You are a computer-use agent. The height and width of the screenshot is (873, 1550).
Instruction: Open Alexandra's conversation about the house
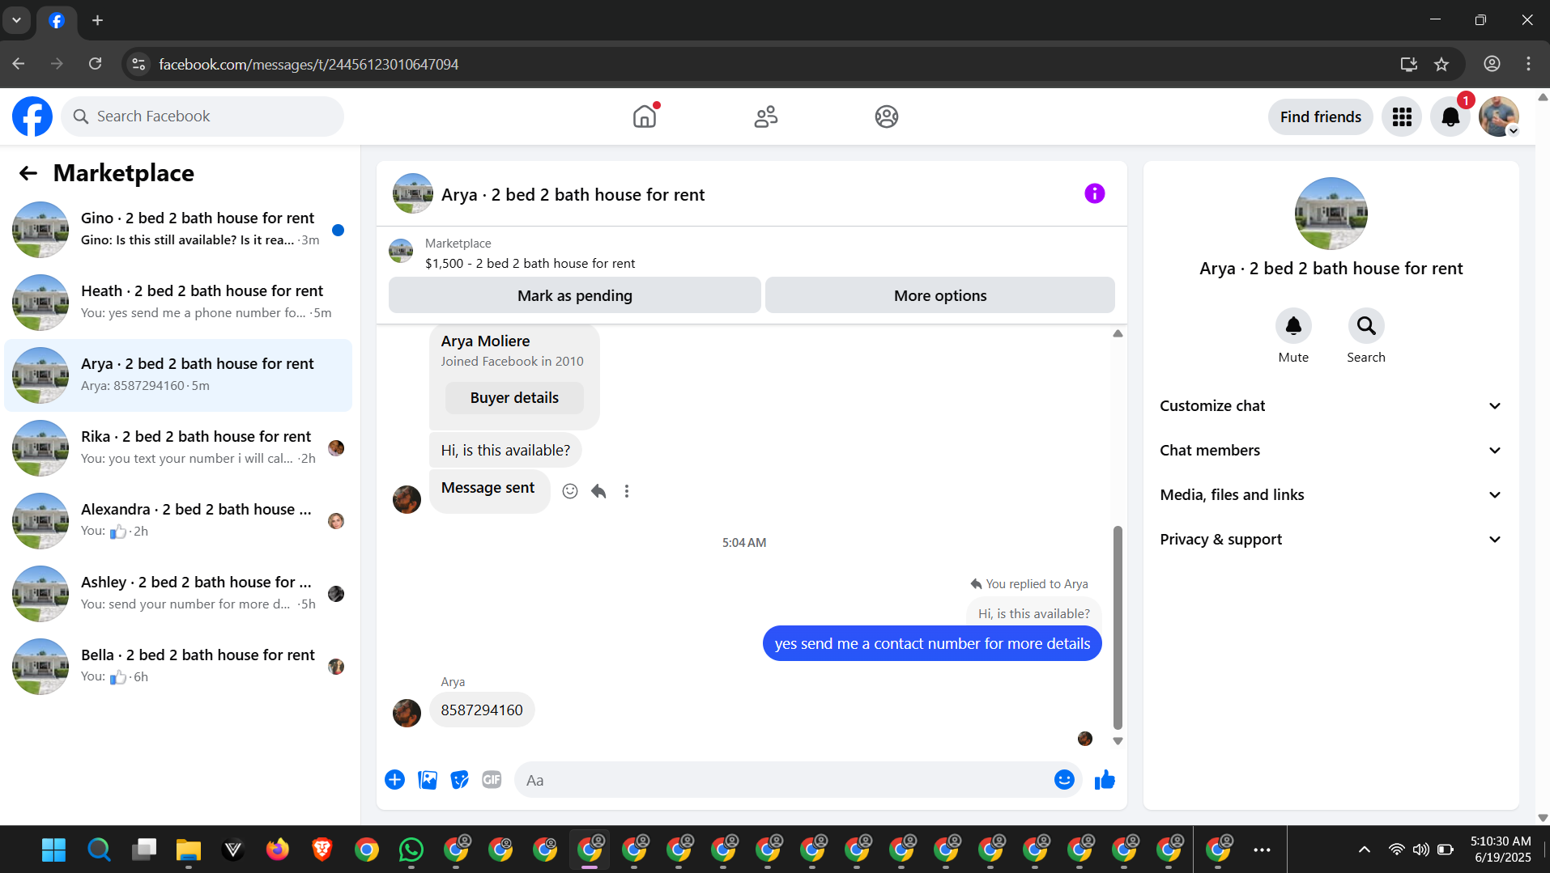point(178,521)
